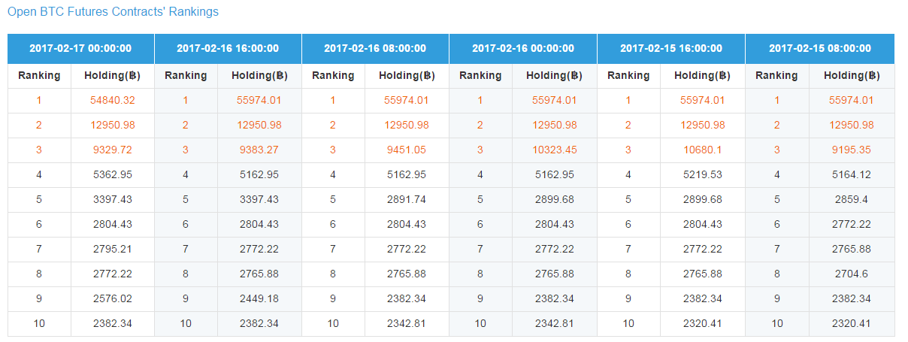Screen dimensions: 908x342
Task: Click Holding(฿) header under 2017-02-17 00:00:00
Action: [x=113, y=76]
